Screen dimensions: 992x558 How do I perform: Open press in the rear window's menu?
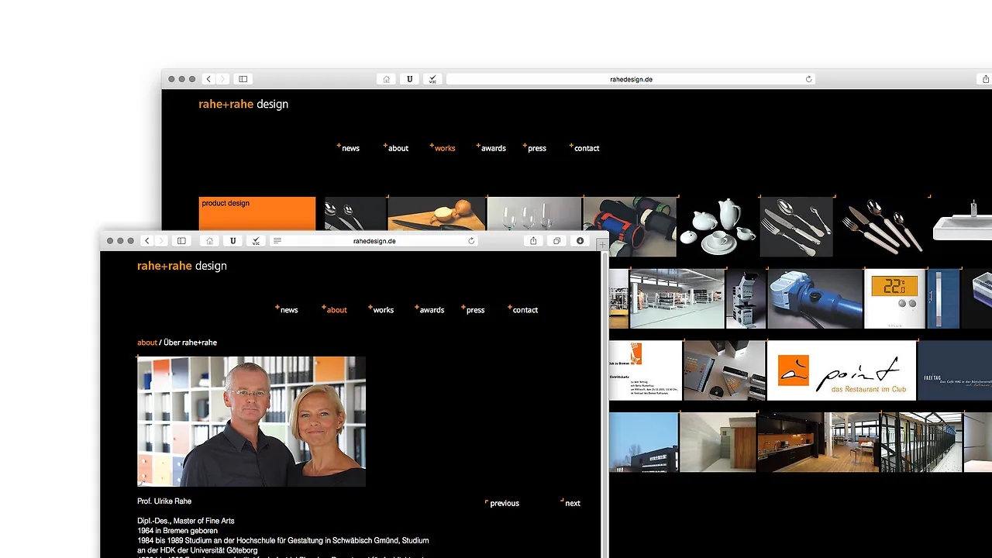coord(535,147)
